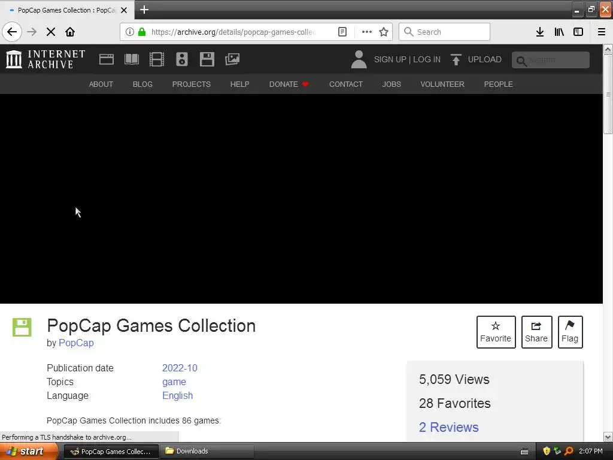This screenshot has height=460, width=613.
Task: Click the green software item icon
Action: [x=22, y=328]
